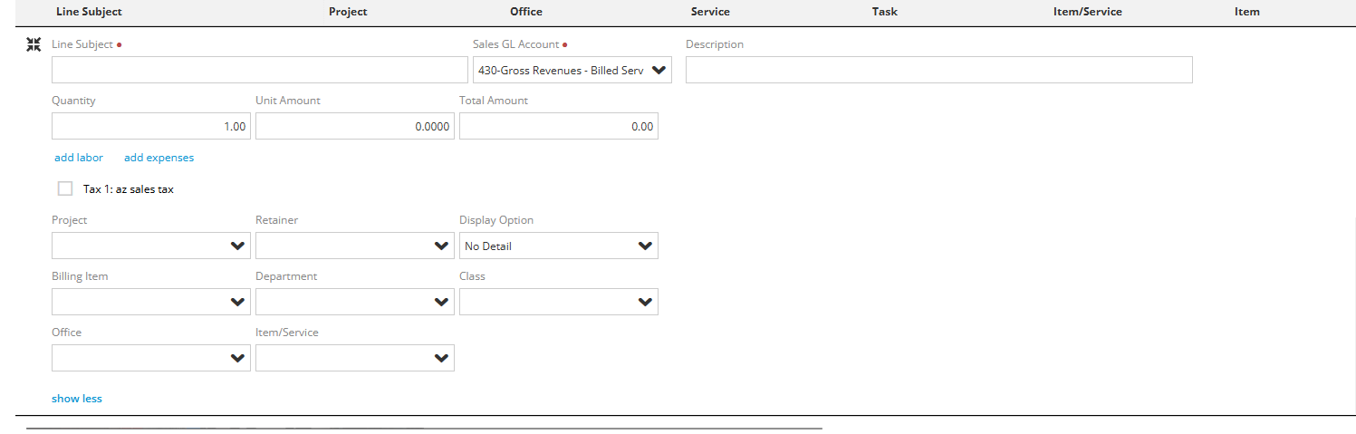Image resolution: width=1356 pixels, height=434 pixels.
Task: Expand the Department dropdown
Action: [355, 302]
